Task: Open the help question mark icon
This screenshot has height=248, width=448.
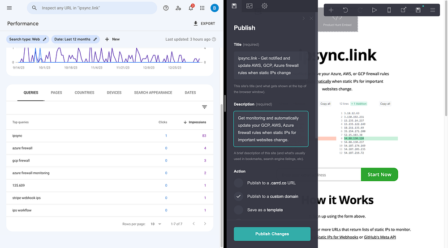Action: tap(166, 8)
